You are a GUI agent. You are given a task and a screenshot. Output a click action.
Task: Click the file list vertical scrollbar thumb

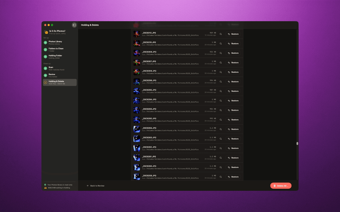pos(297,143)
